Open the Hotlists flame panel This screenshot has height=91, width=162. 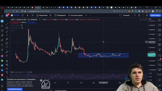(x=160, y=40)
